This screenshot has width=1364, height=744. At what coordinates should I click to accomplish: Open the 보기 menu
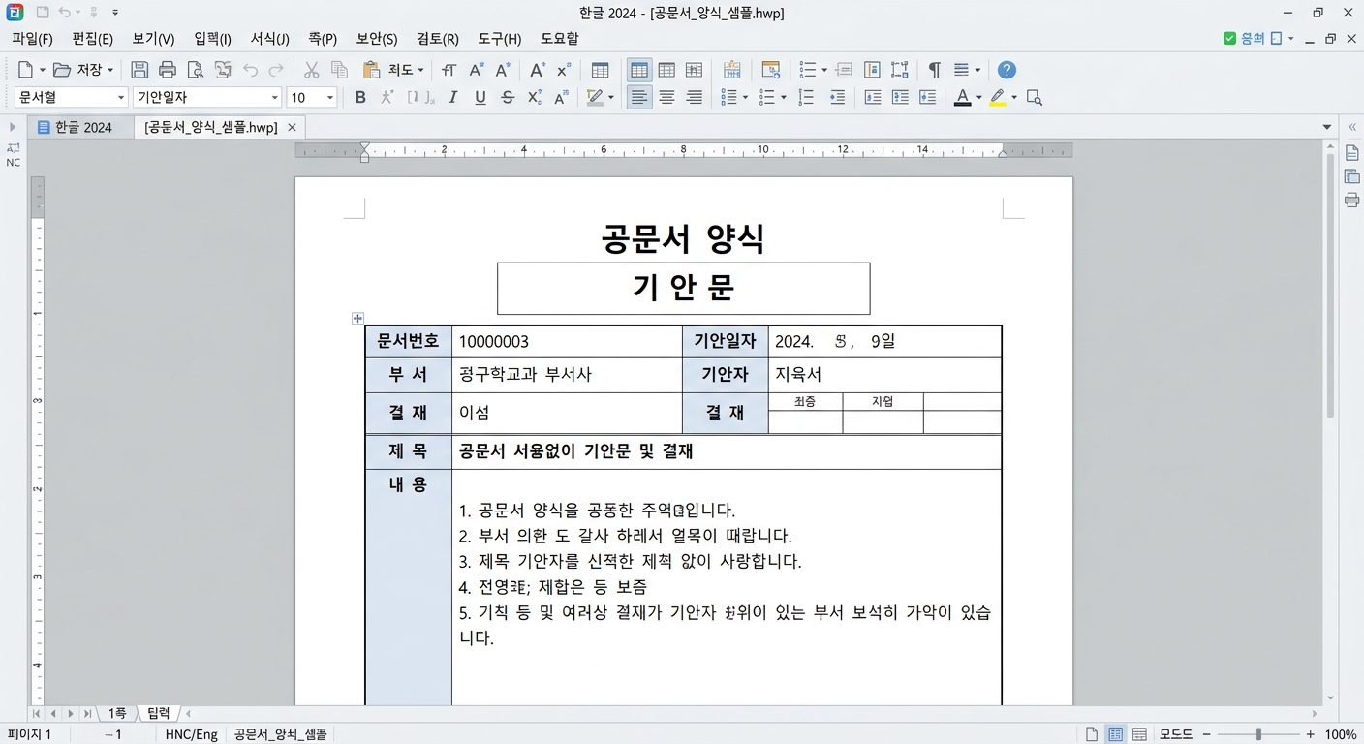coord(152,38)
